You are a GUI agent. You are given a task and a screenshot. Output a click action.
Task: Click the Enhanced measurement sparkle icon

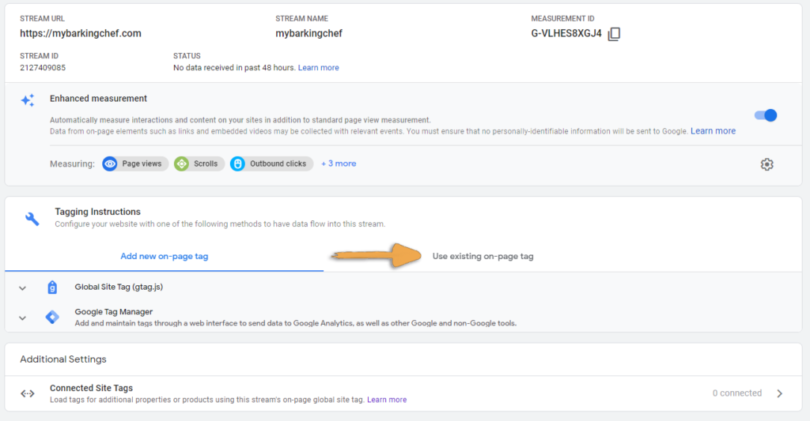point(28,100)
